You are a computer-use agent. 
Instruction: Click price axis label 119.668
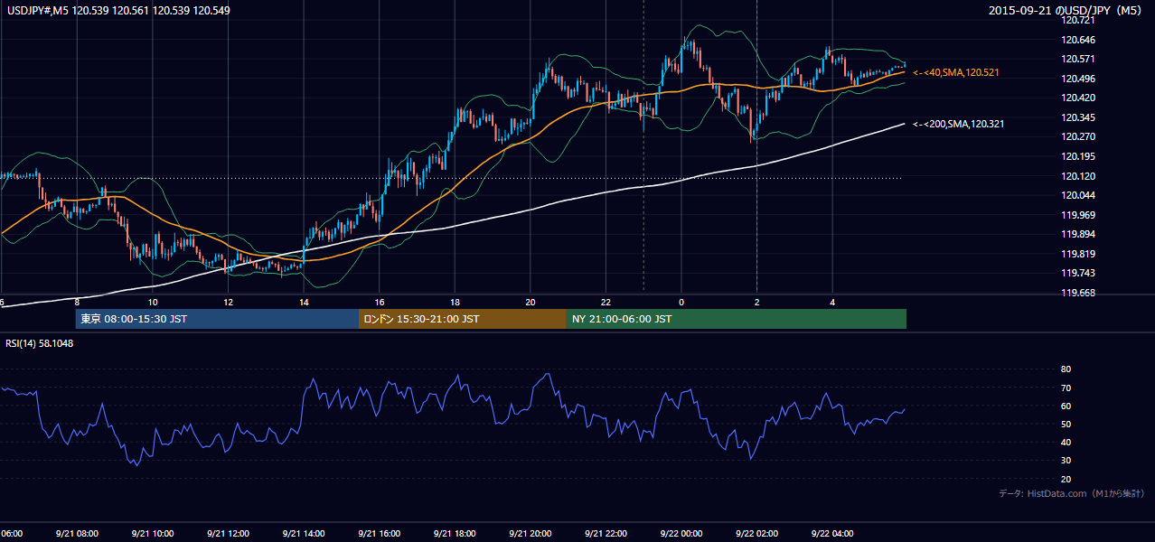tap(1079, 293)
